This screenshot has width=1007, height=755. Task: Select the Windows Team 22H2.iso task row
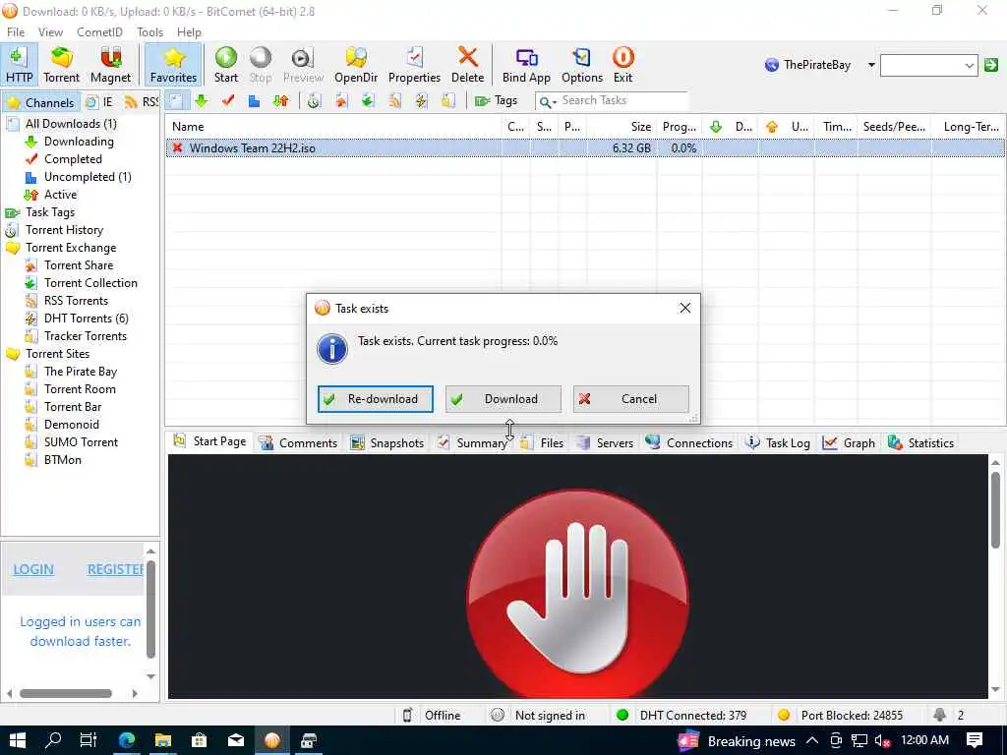pos(584,148)
